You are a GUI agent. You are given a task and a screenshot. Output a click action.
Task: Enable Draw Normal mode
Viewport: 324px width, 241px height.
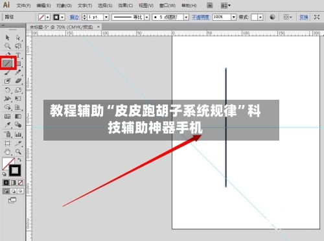[x=6, y=191]
